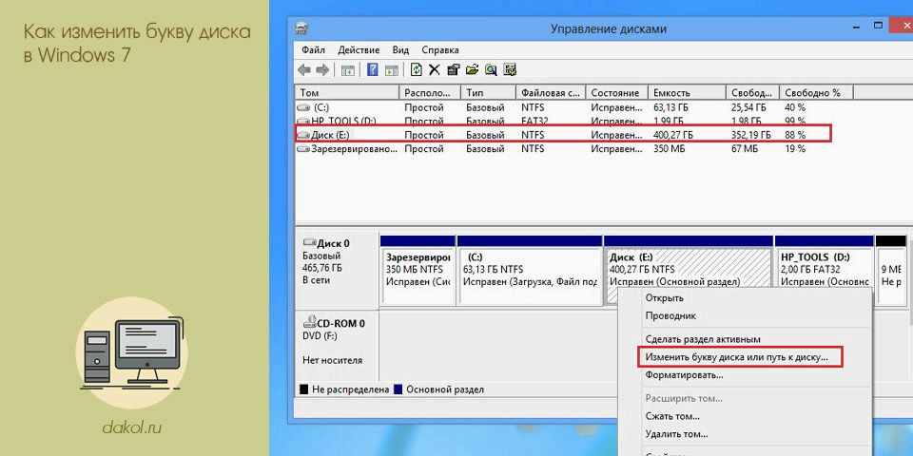Open the Справка menu
Screen dimensions: 913x456
coord(440,50)
